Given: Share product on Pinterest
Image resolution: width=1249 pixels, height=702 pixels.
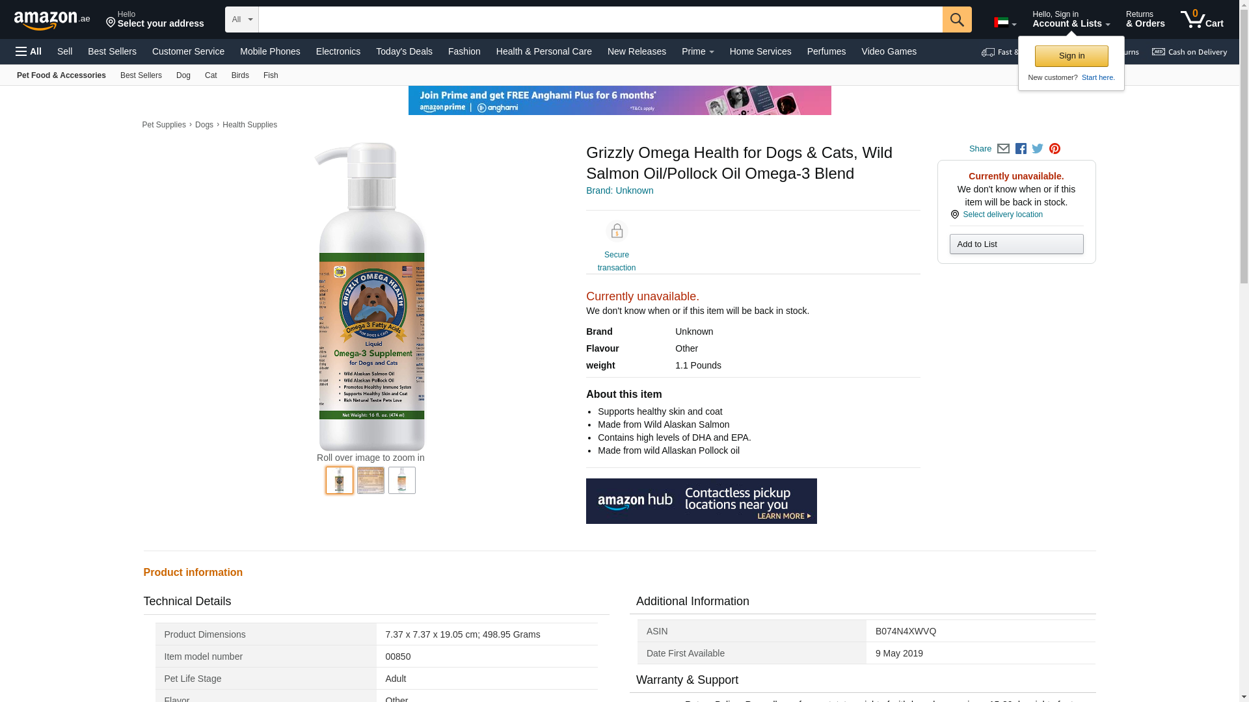Looking at the screenshot, I should 1054,149.
